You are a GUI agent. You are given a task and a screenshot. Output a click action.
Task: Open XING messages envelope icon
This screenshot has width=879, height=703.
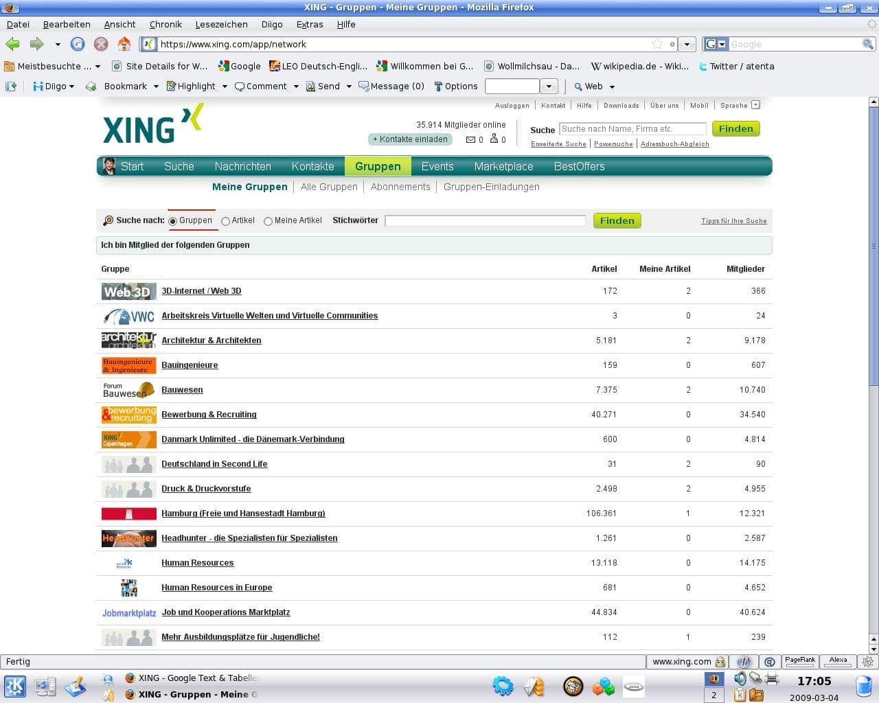(470, 139)
